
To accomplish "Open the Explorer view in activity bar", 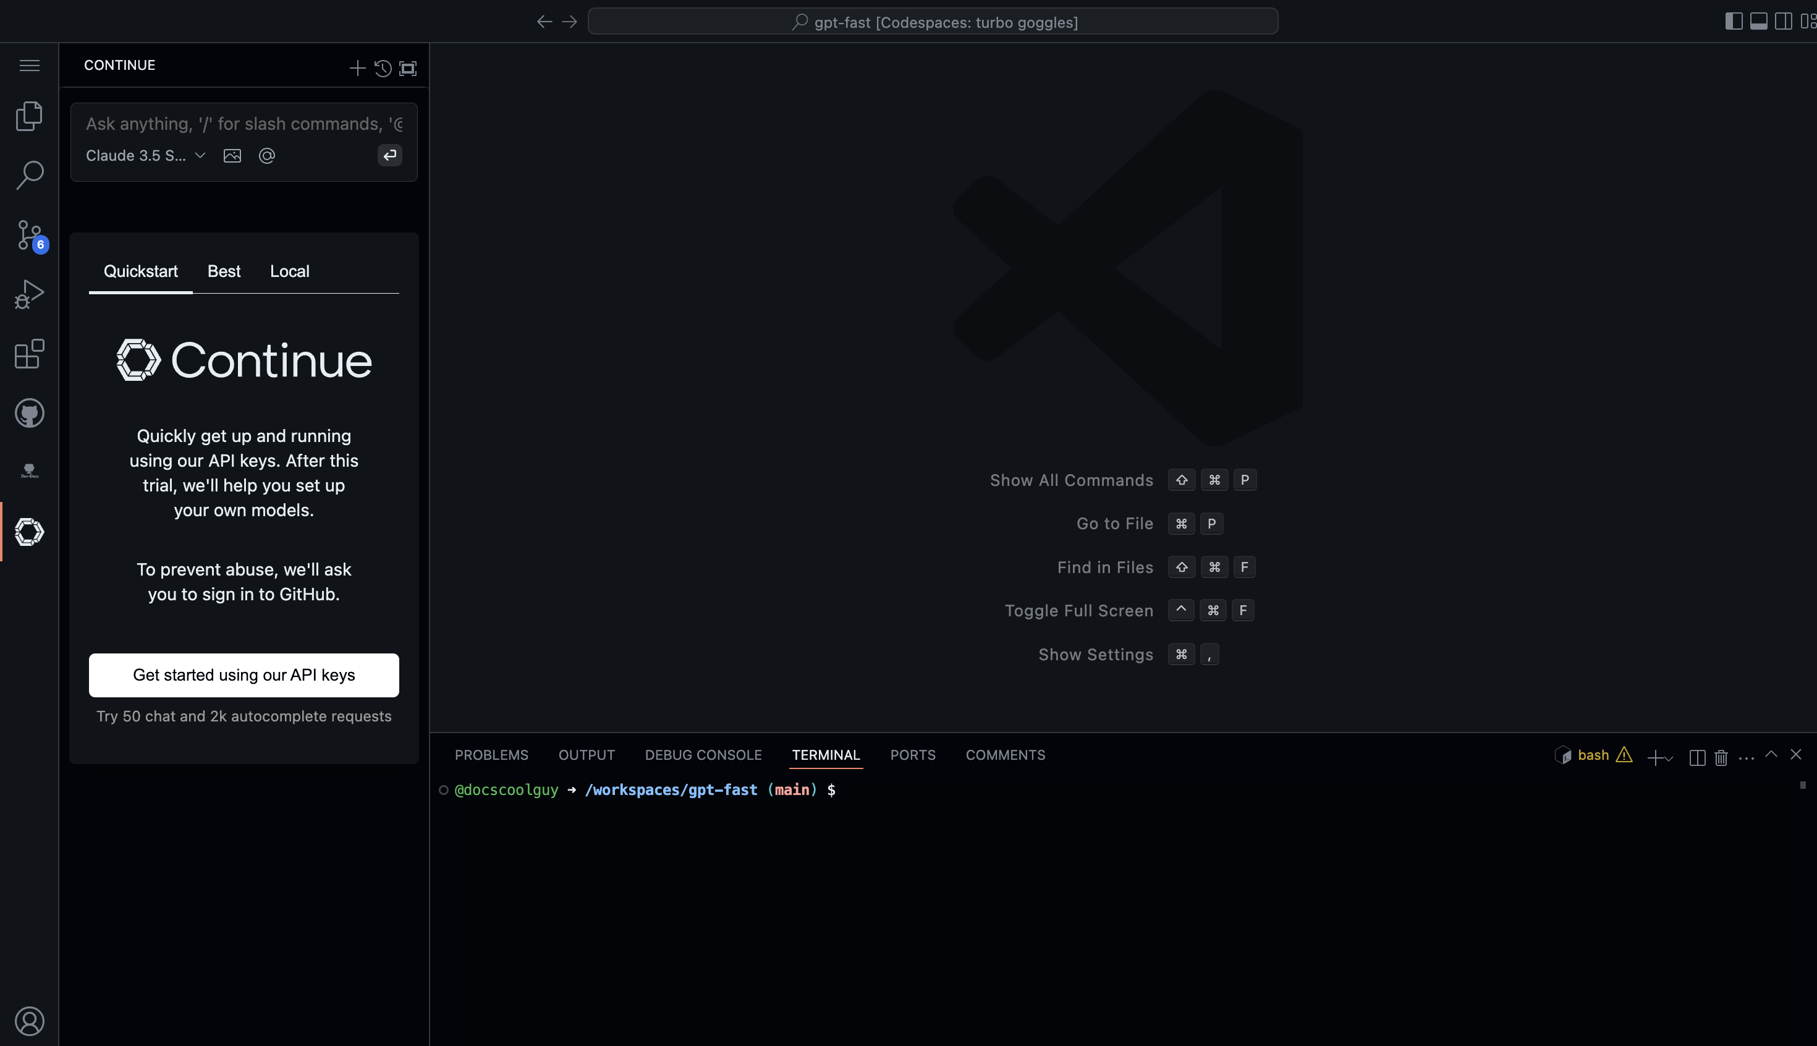I will coord(30,116).
